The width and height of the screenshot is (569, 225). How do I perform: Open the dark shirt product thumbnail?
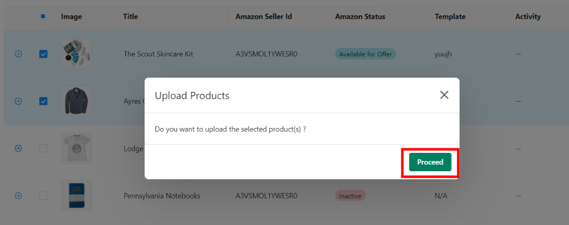(x=77, y=101)
